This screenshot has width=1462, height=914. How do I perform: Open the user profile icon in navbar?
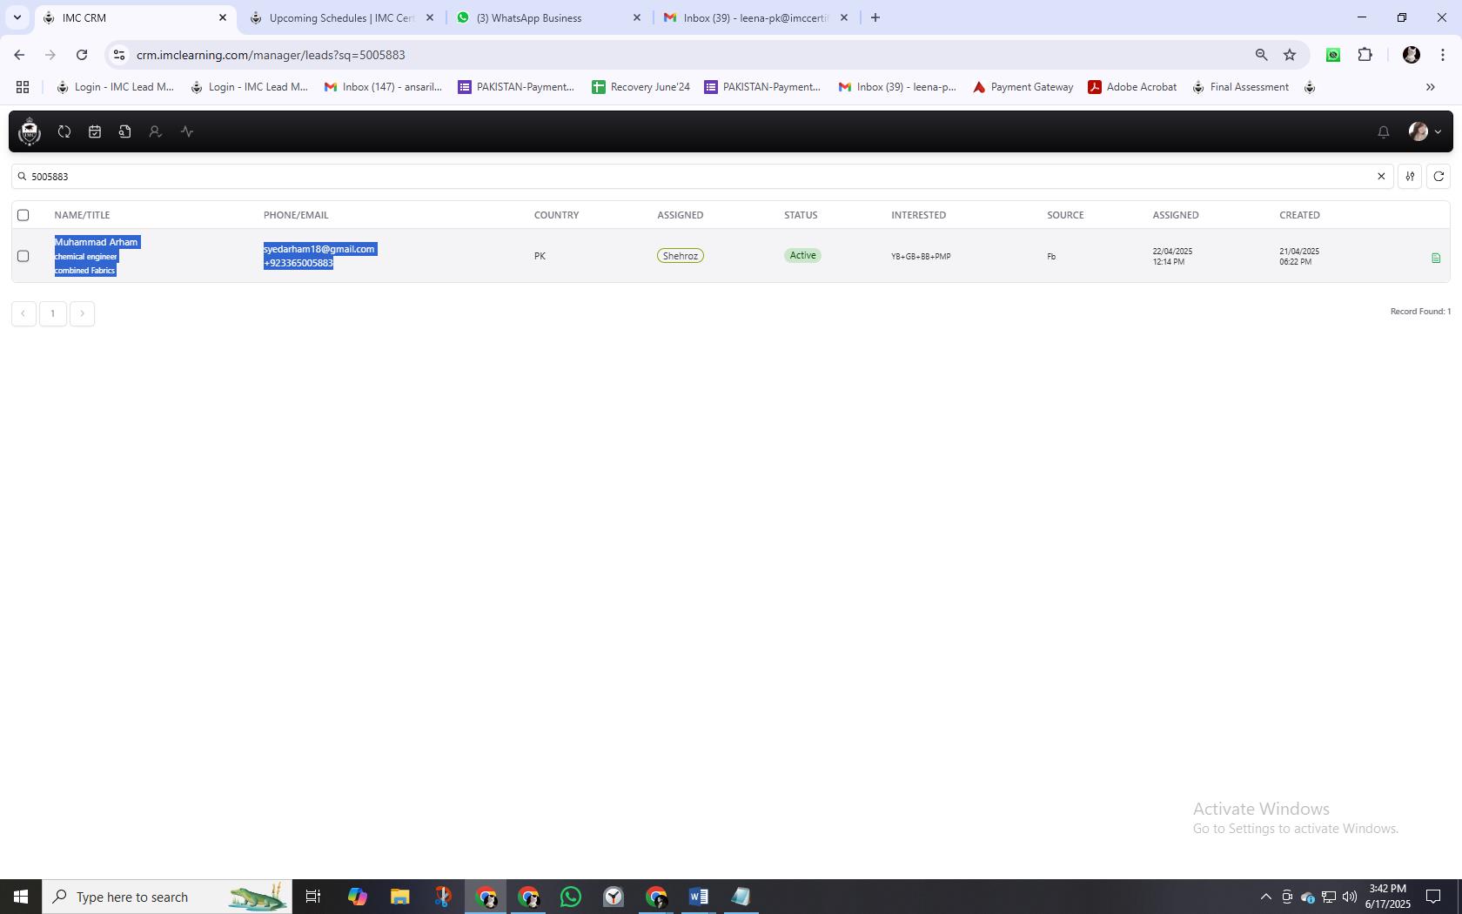coord(155,131)
